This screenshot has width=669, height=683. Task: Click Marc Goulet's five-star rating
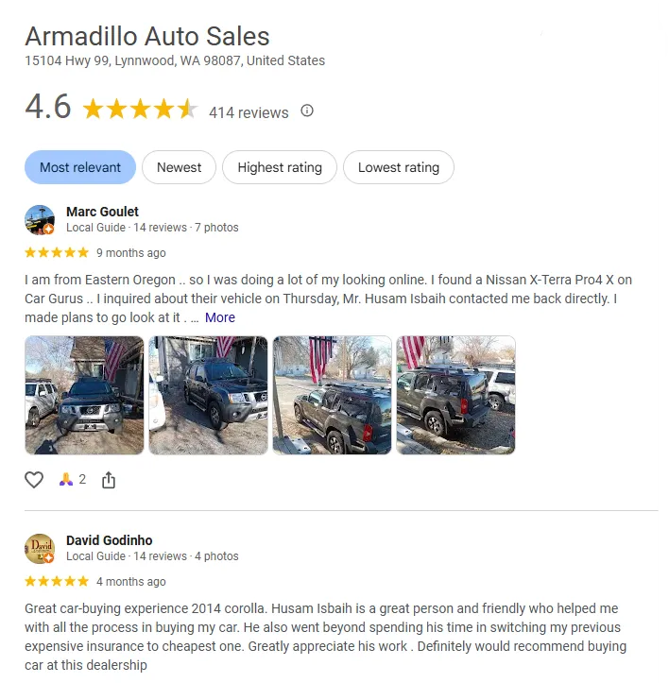tap(57, 252)
